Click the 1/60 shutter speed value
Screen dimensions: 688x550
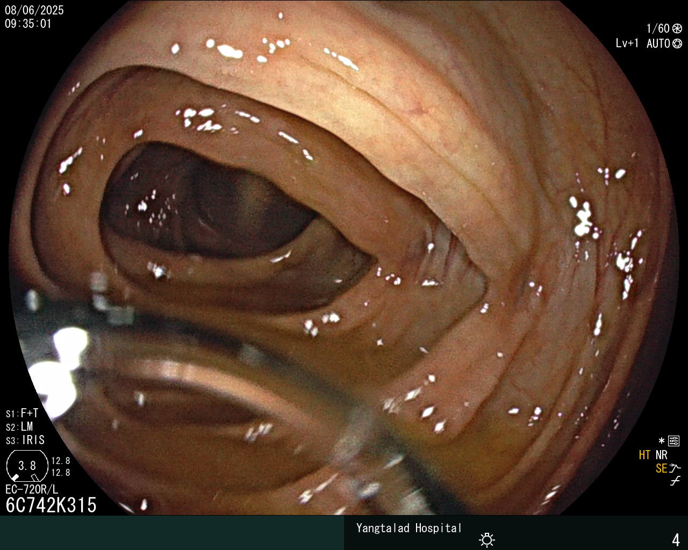[x=658, y=28]
